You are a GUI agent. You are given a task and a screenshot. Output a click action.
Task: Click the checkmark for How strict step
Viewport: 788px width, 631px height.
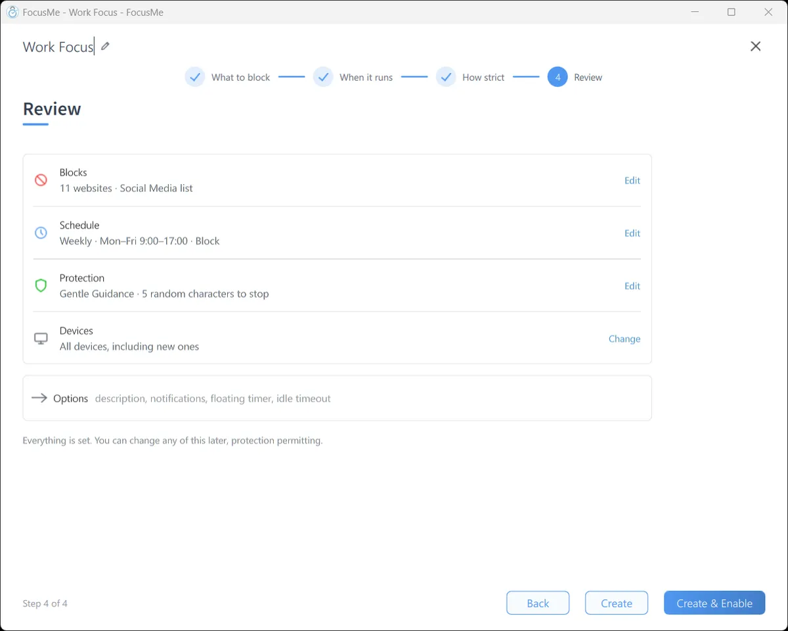pos(446,77)
